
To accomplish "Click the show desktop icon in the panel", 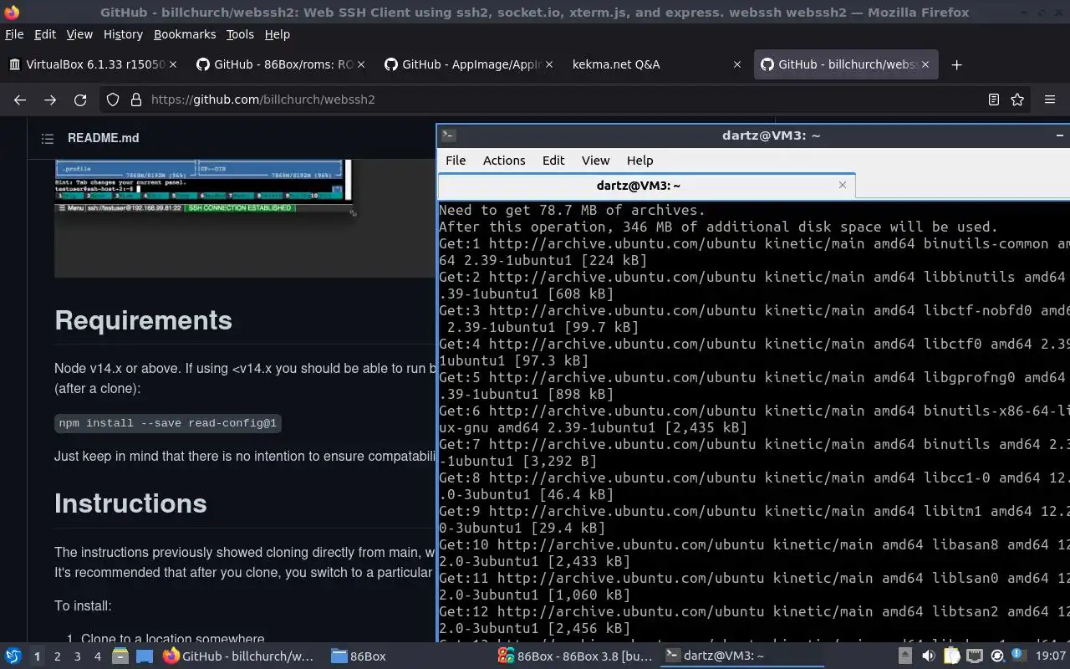I will pyautogui.click(x=145, y=656).
